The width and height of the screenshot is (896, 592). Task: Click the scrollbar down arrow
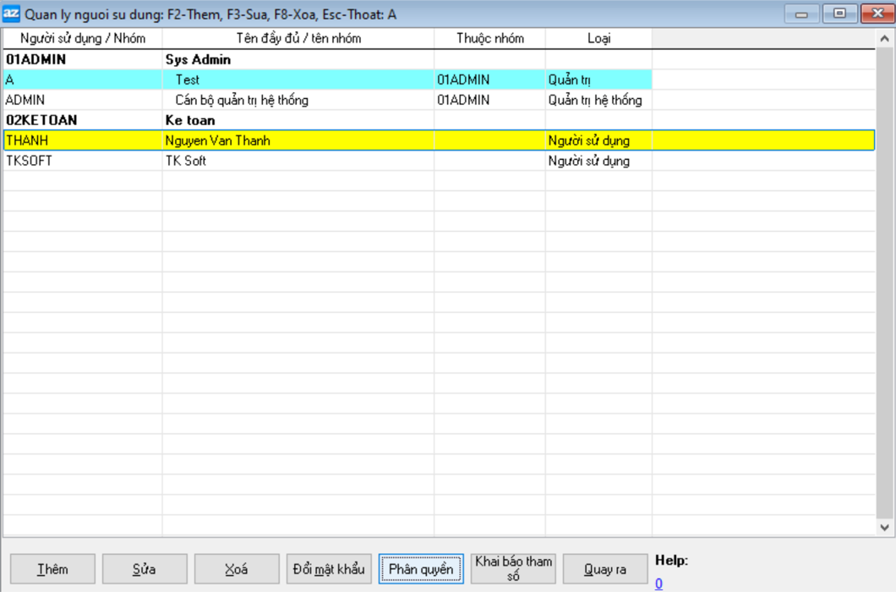[885, 527]
